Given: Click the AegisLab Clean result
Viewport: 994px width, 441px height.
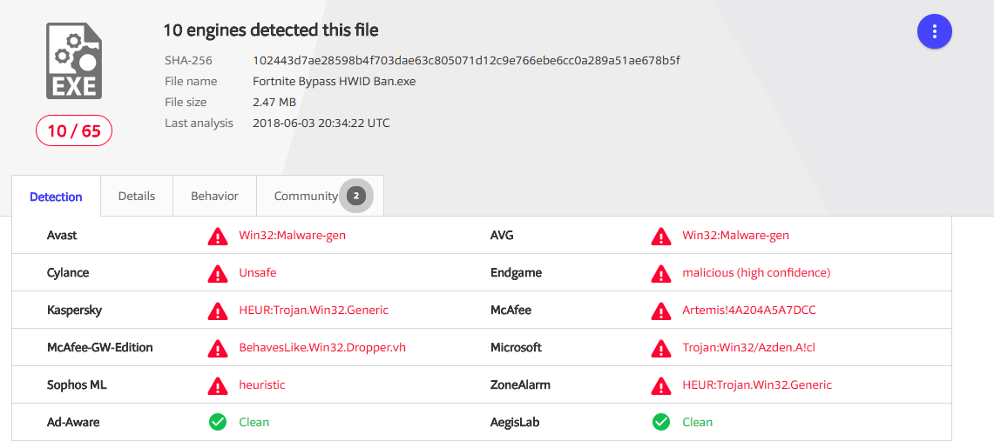Looking at the screenshot, I should click(x=697, y=422).
